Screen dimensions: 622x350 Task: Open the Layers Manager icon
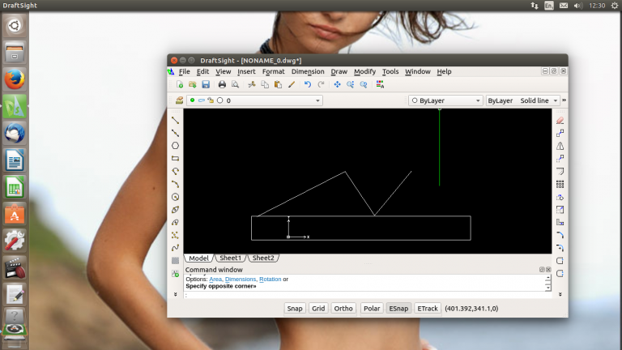tap(180, 100)
